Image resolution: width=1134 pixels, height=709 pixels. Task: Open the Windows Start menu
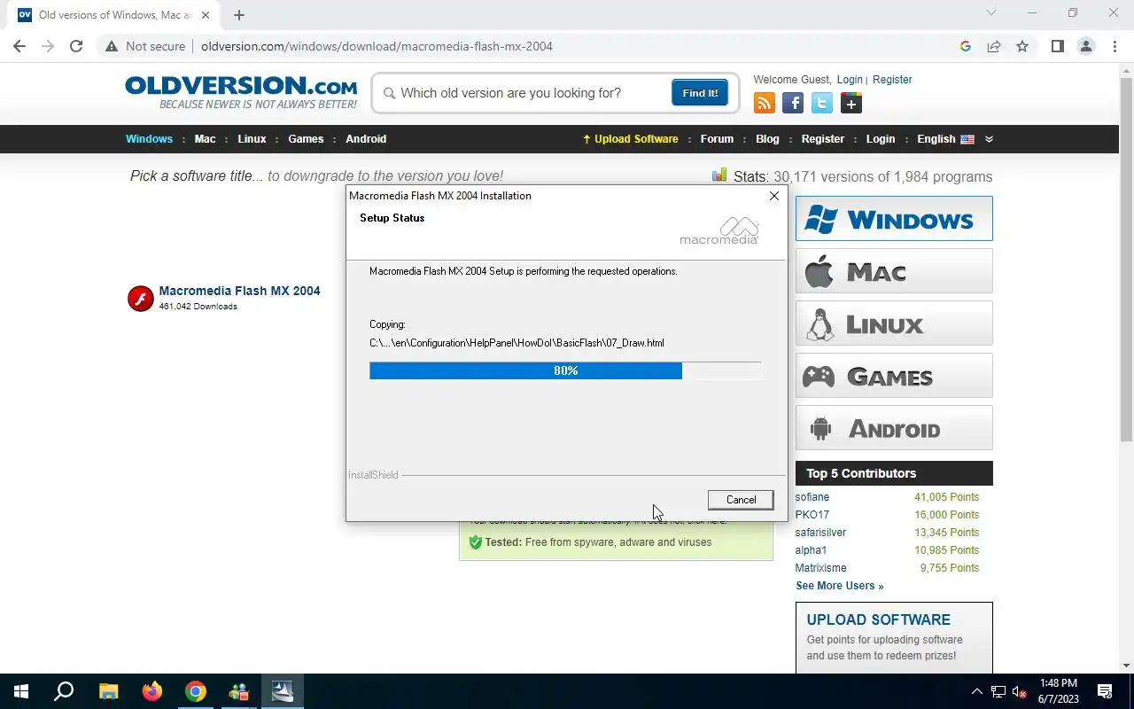click(x=21, y=691)
